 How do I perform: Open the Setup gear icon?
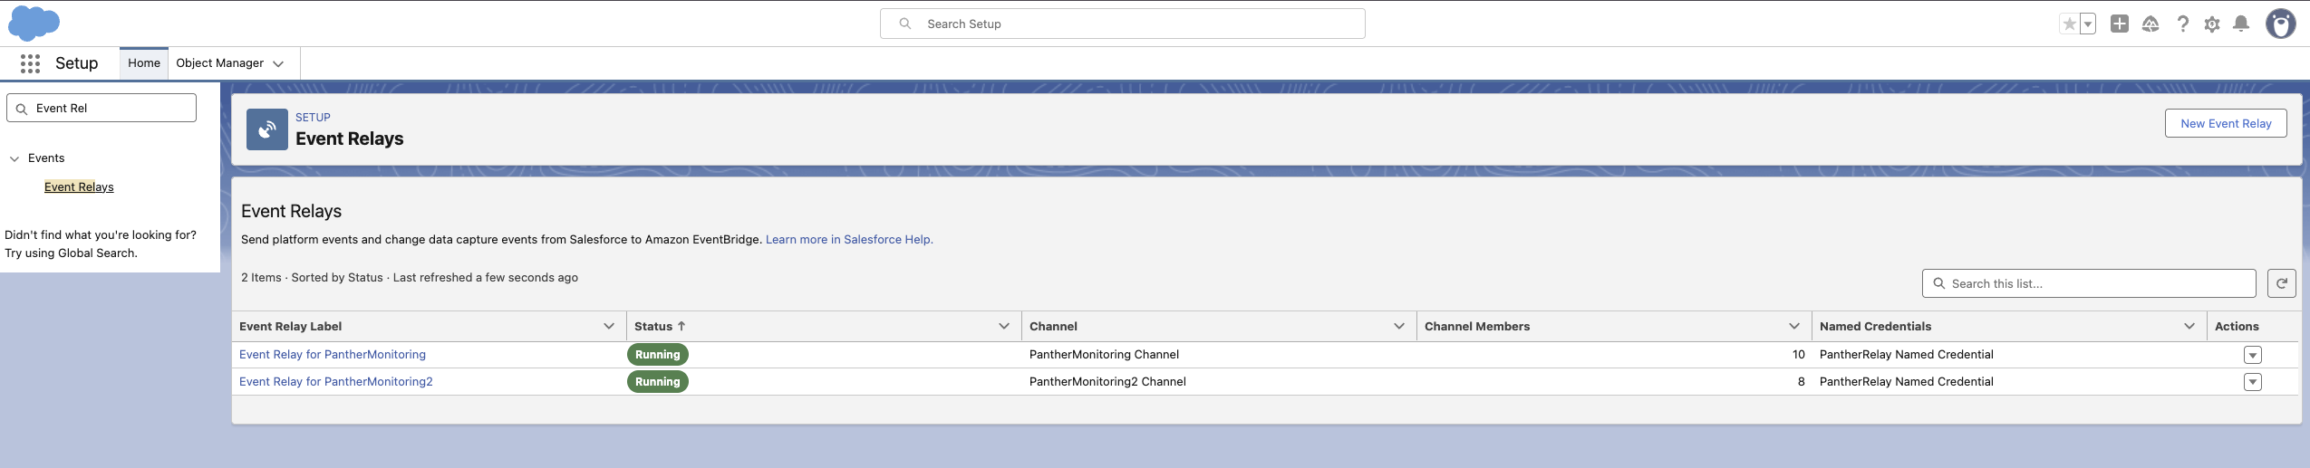2212,24
